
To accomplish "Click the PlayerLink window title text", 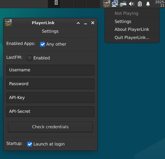I will [x=43, y=23].
